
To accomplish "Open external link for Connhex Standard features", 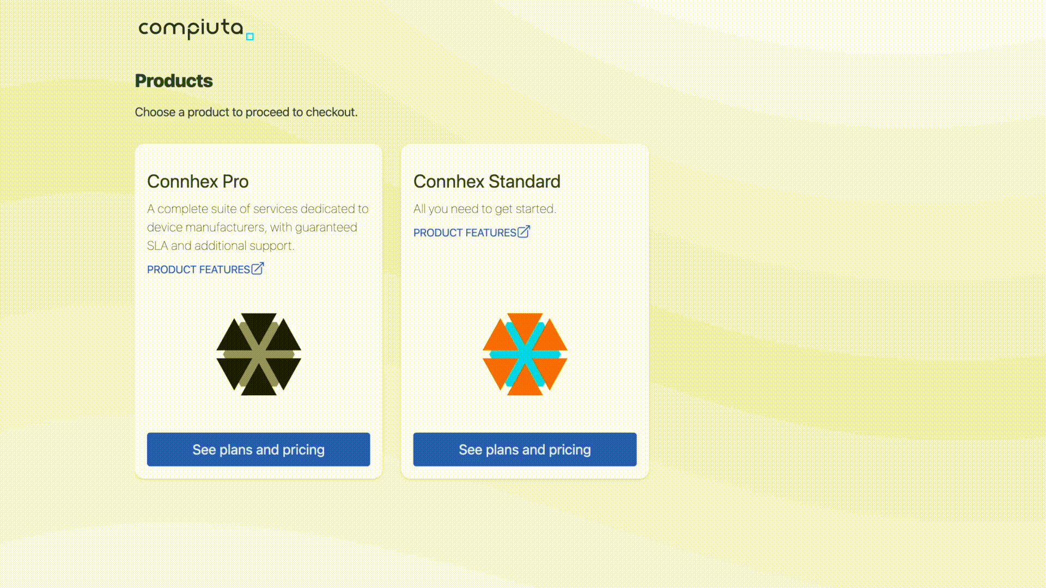I will [472, 232].
